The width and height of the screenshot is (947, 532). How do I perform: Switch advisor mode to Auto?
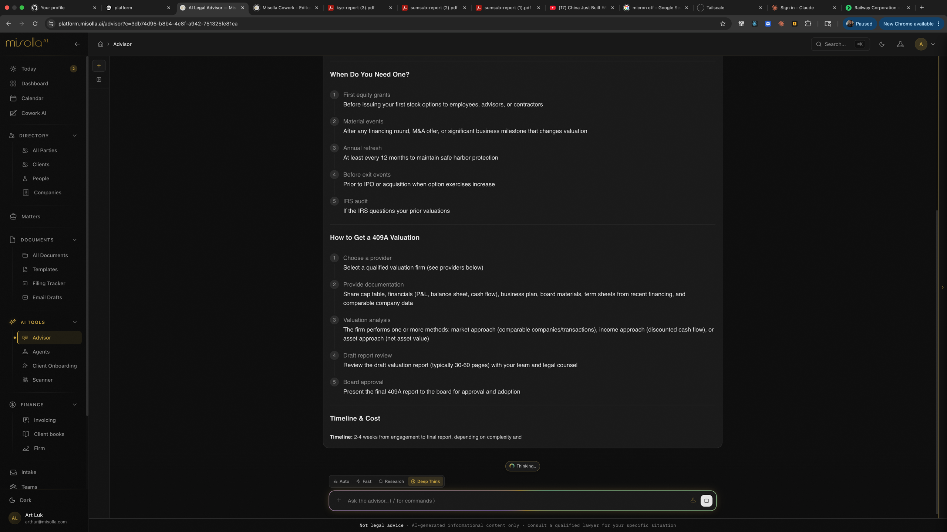point(341,481)
